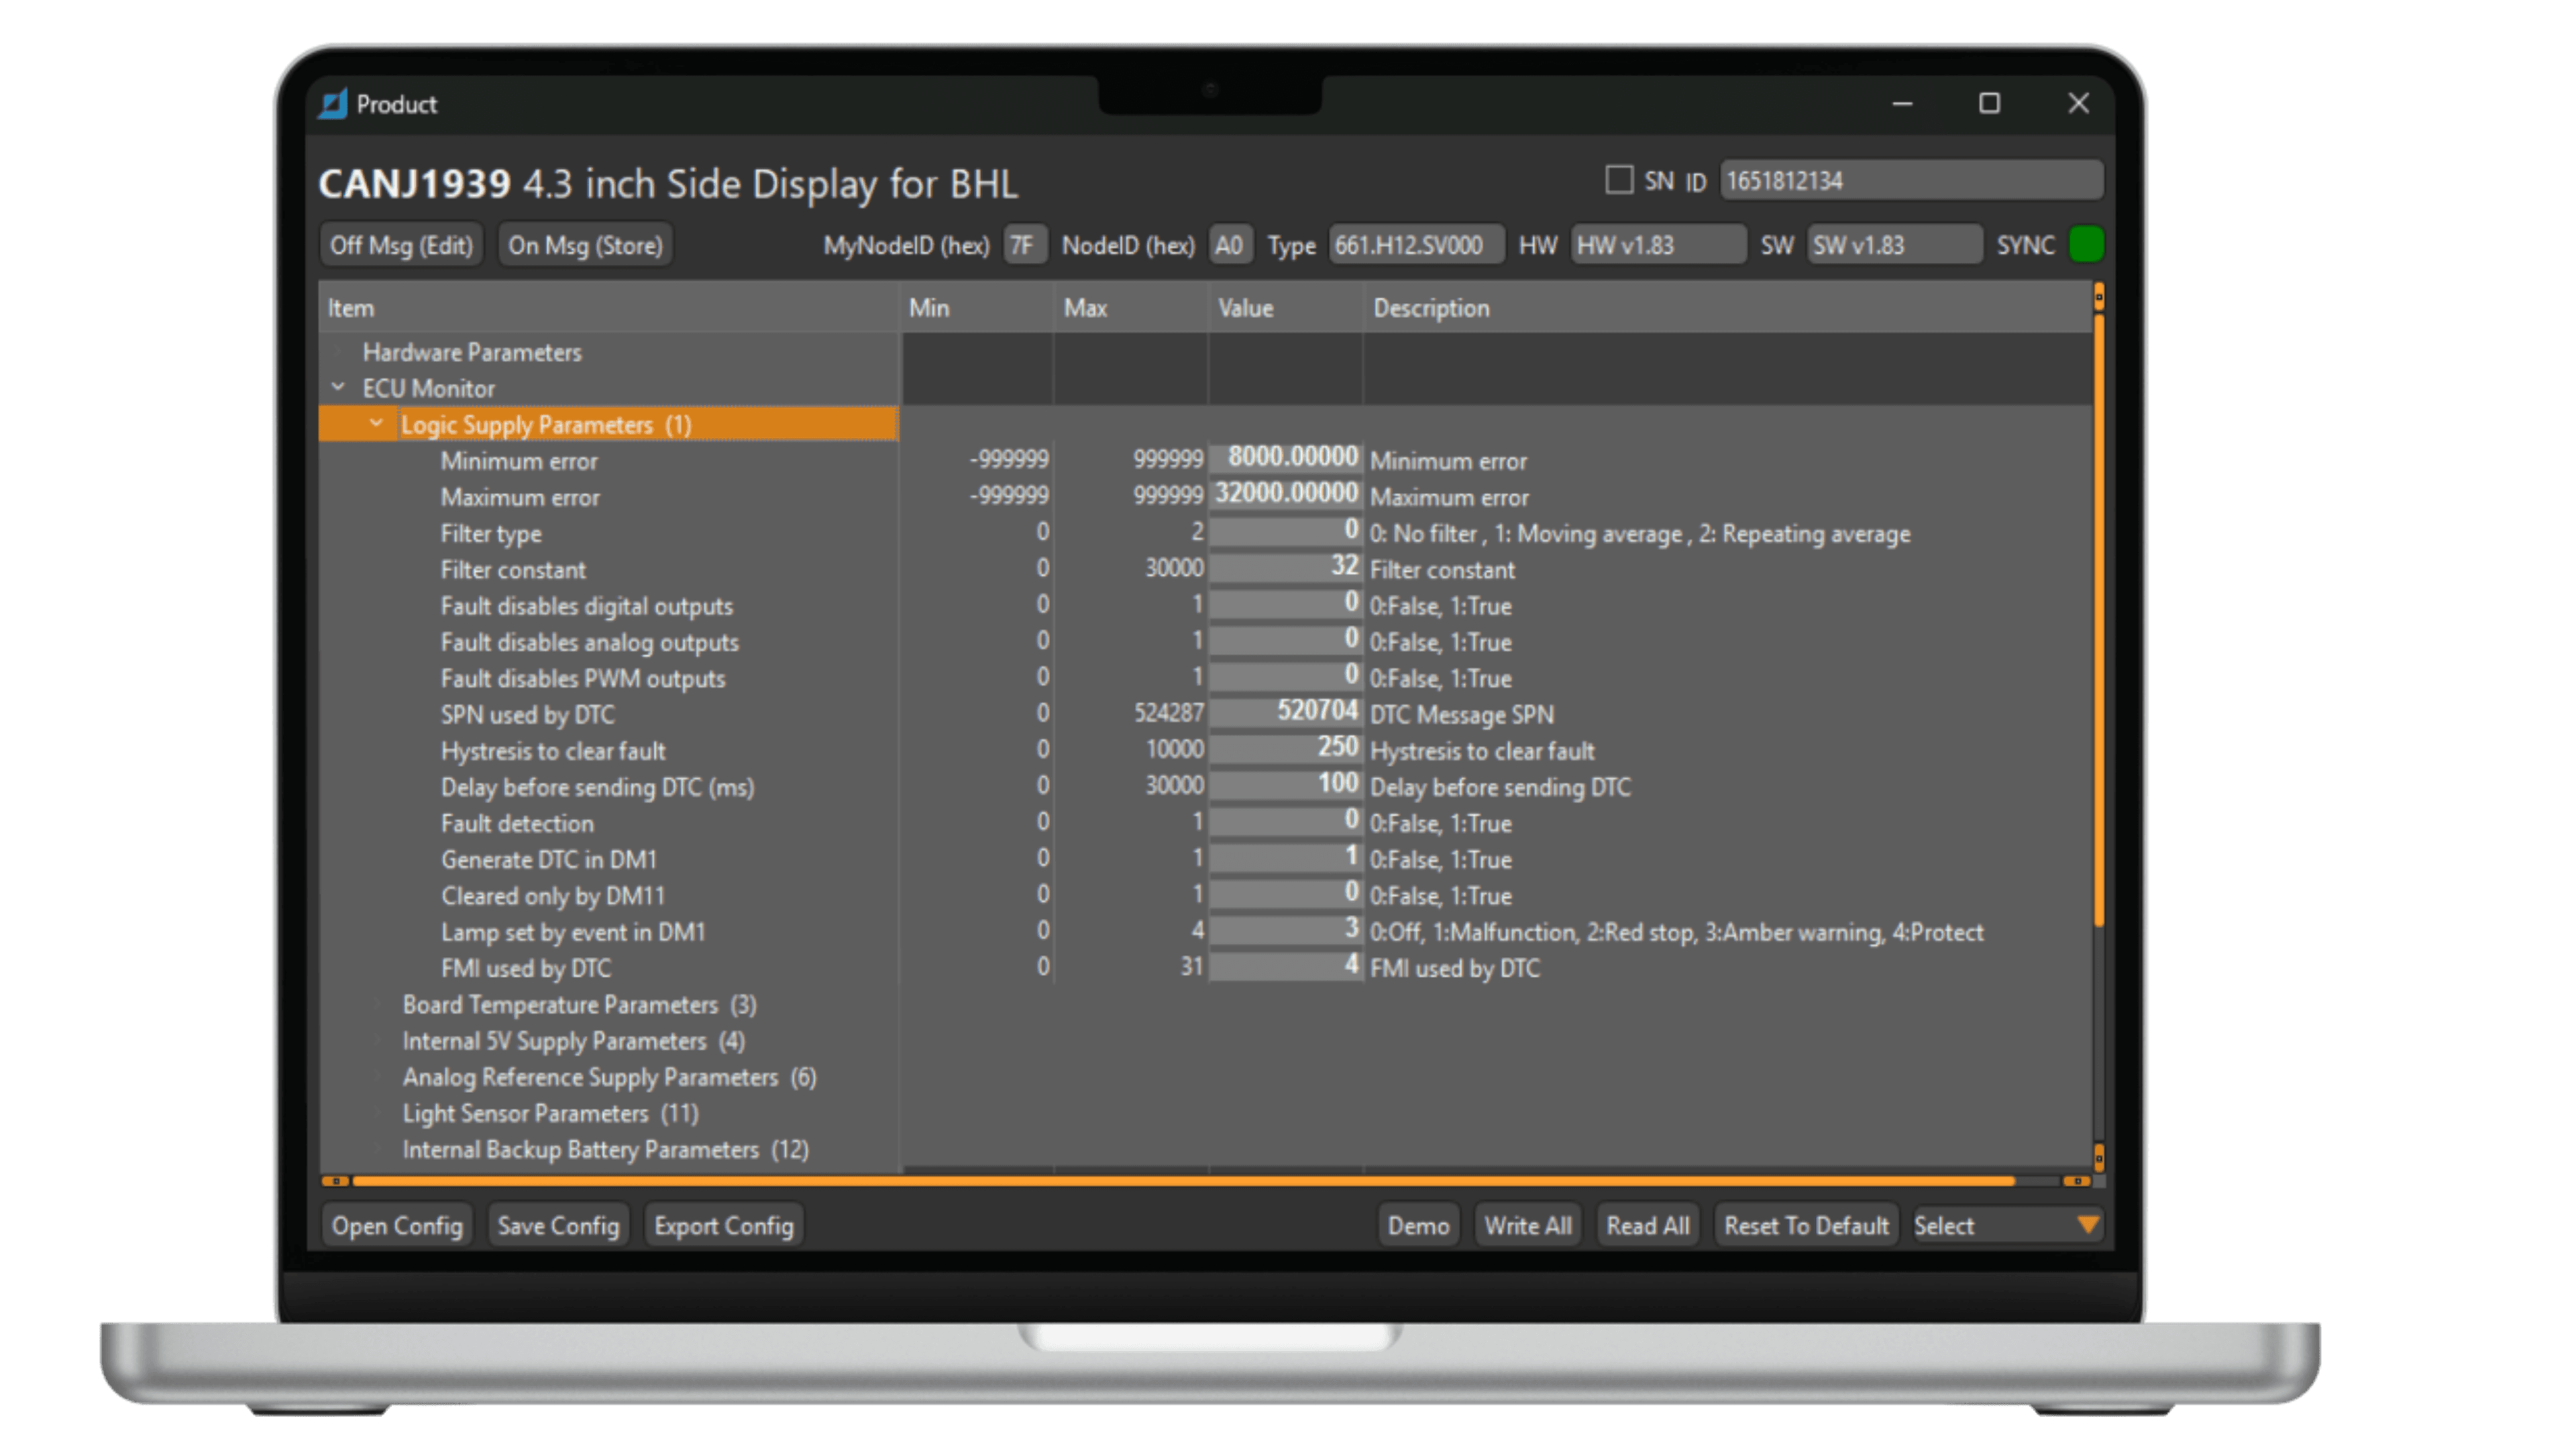
Task: Click the Maximum error value 32000.00000
Action: point(1286,494)
